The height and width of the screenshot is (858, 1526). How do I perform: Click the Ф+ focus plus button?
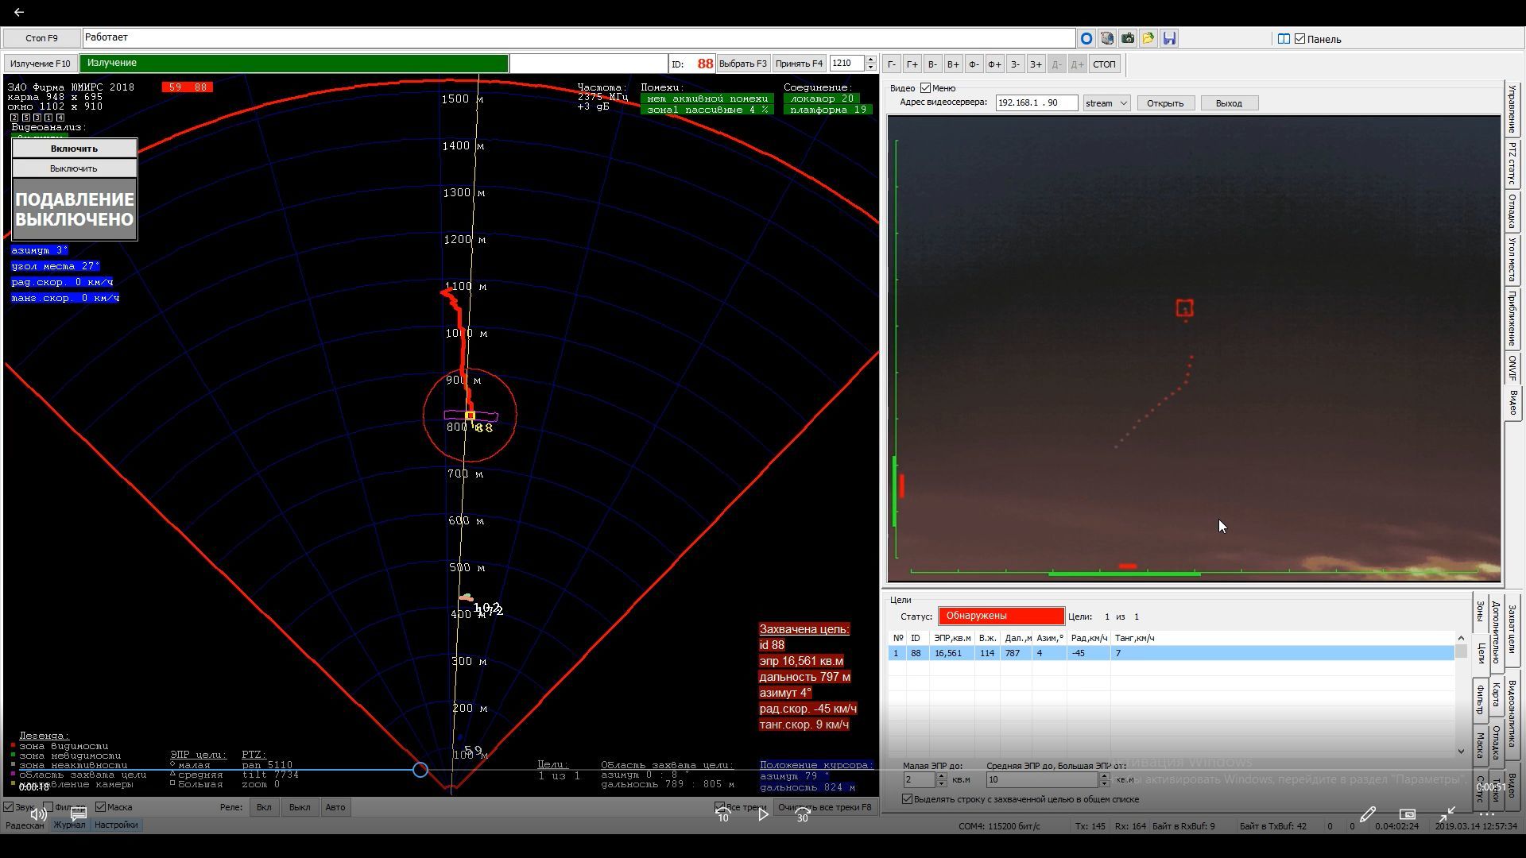click(994, 64)
